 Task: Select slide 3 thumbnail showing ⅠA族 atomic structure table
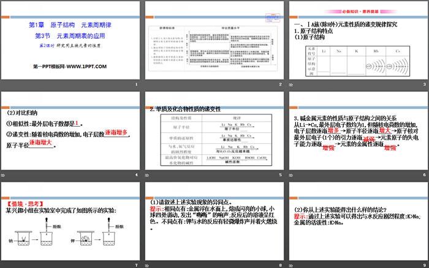tap(359, 40)
